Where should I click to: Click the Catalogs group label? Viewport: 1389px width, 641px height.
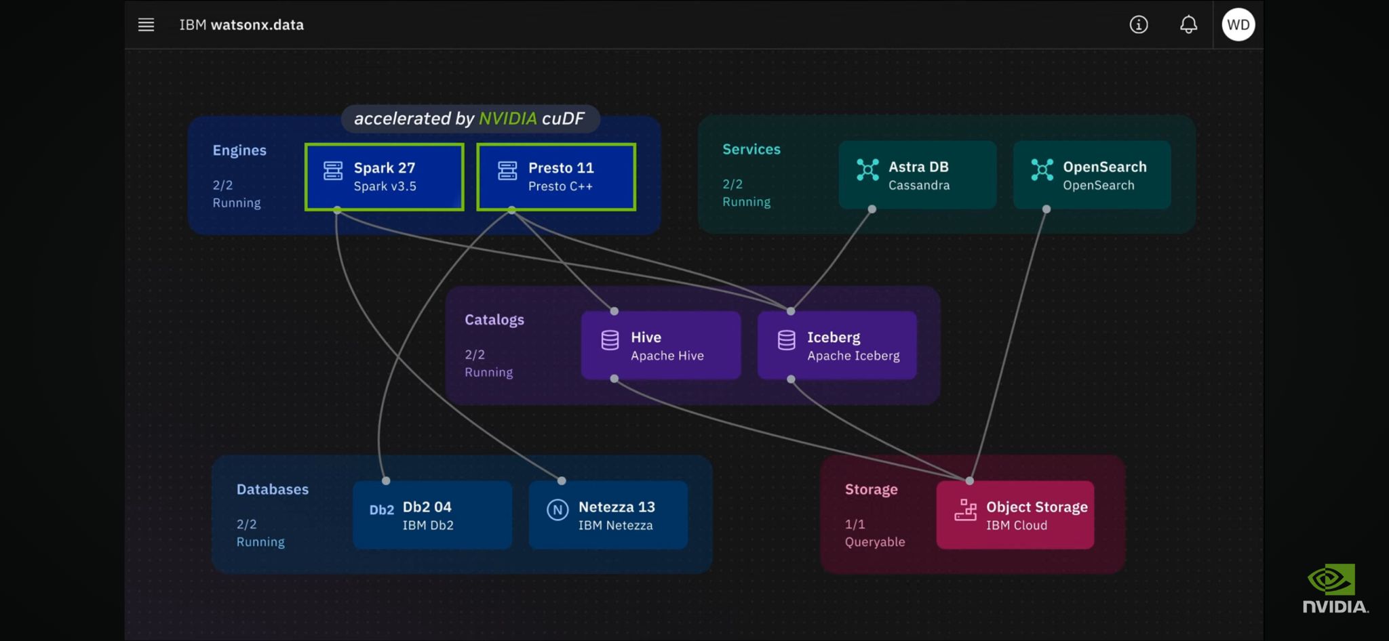[494, 320]
